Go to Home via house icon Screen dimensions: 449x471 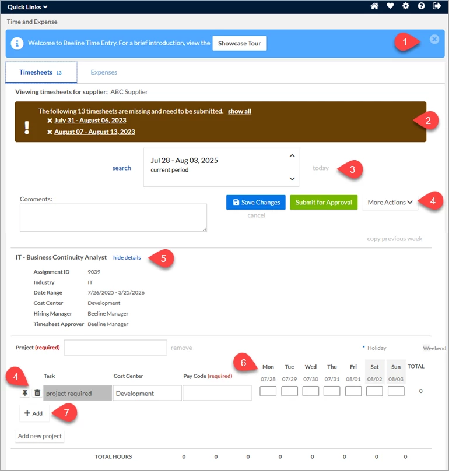[374, 6]
